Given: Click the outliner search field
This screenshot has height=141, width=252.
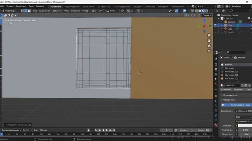Looking at the screenshot, I should pyautogui.click(x=239, y=11).
